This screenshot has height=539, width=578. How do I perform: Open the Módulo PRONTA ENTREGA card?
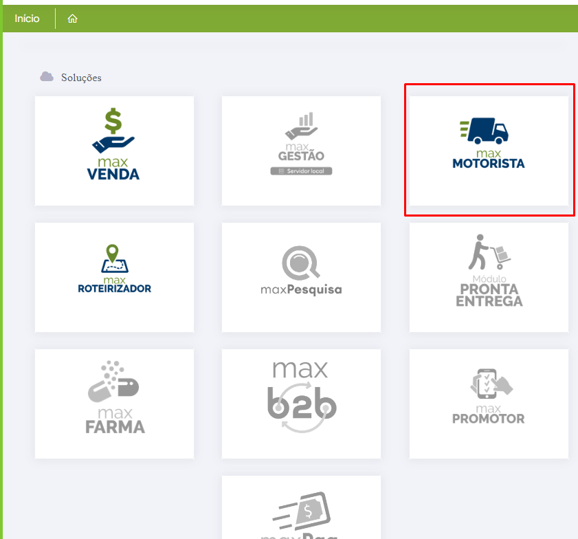(x=489, y=277)
